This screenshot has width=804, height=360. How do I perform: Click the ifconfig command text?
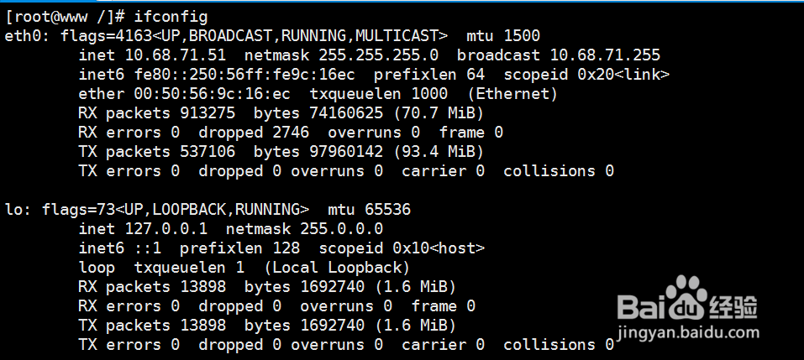pos(171,17)
